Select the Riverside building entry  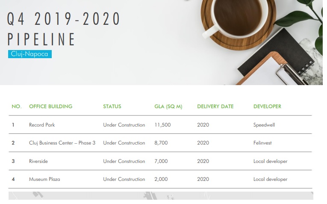tap(38, 161)
